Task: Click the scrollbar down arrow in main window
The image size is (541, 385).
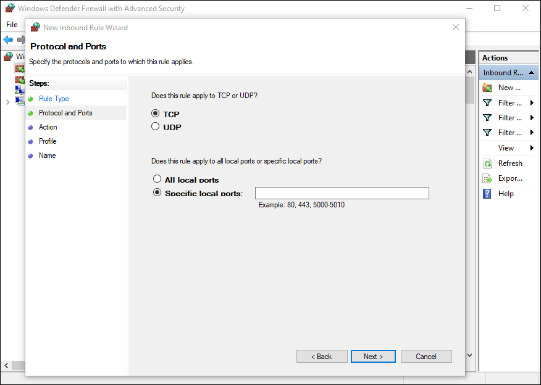Action: tap(470, 355)
